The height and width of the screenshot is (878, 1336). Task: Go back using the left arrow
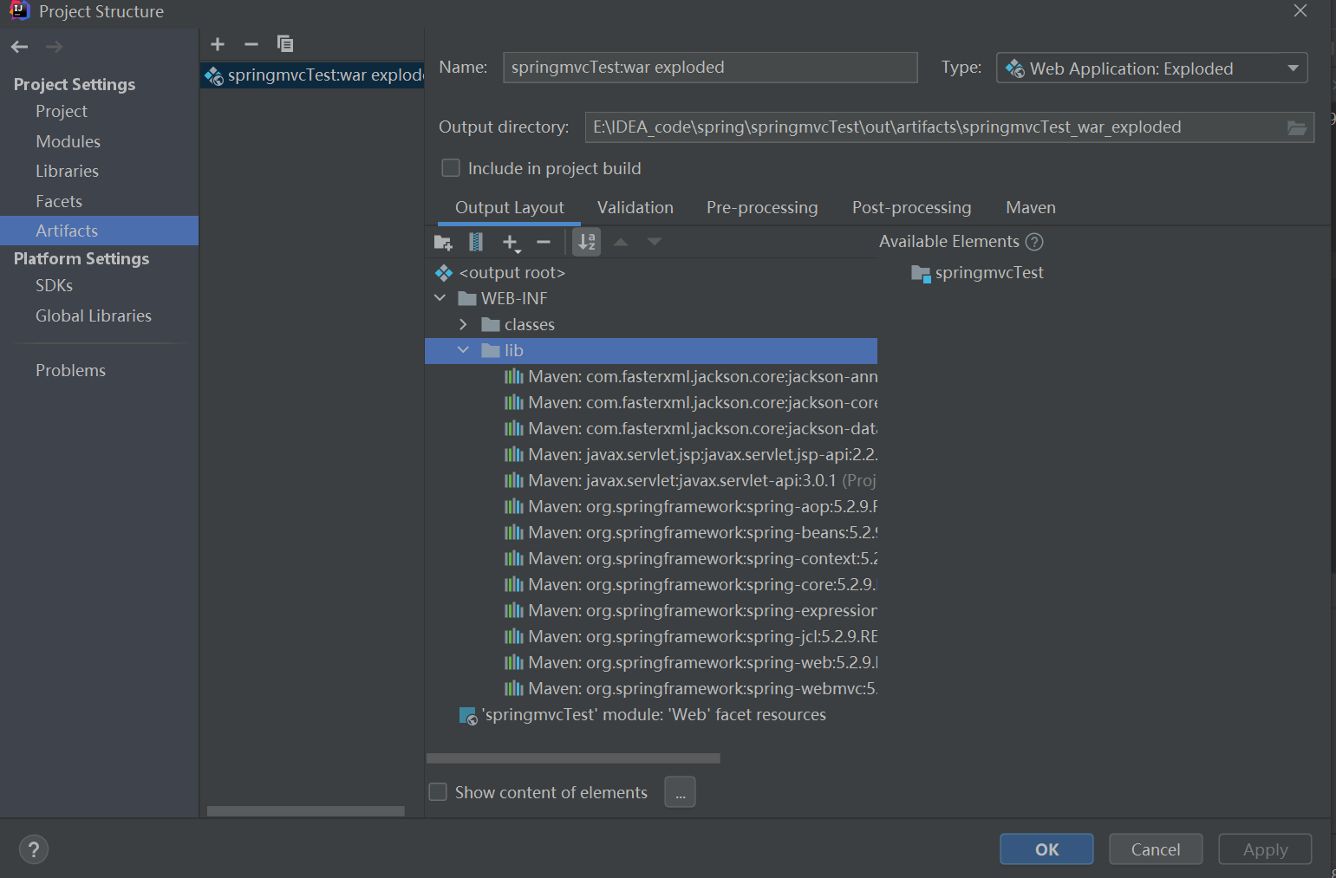(x=20, y=47)
